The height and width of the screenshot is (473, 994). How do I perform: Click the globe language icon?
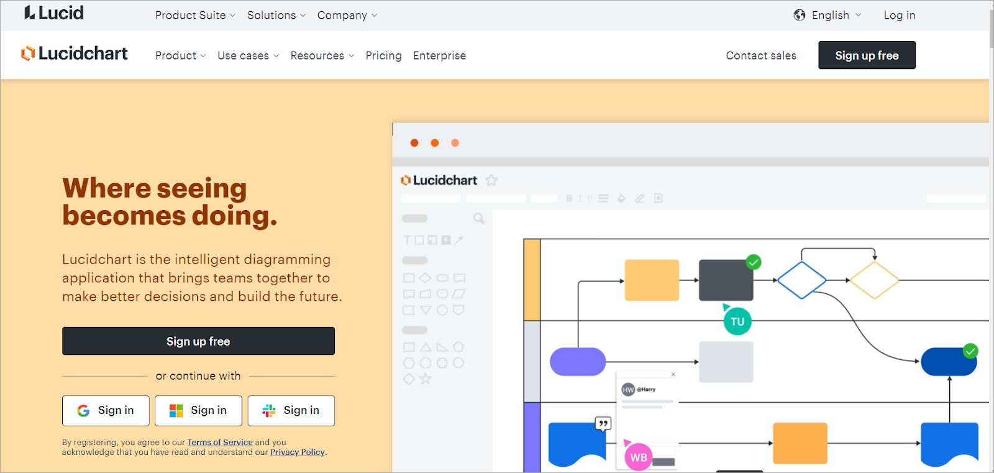point(800,15)
